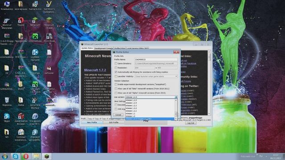
Task: Open the LogMeIn Hamachi shortcut
Action: (x=35, y=55)
